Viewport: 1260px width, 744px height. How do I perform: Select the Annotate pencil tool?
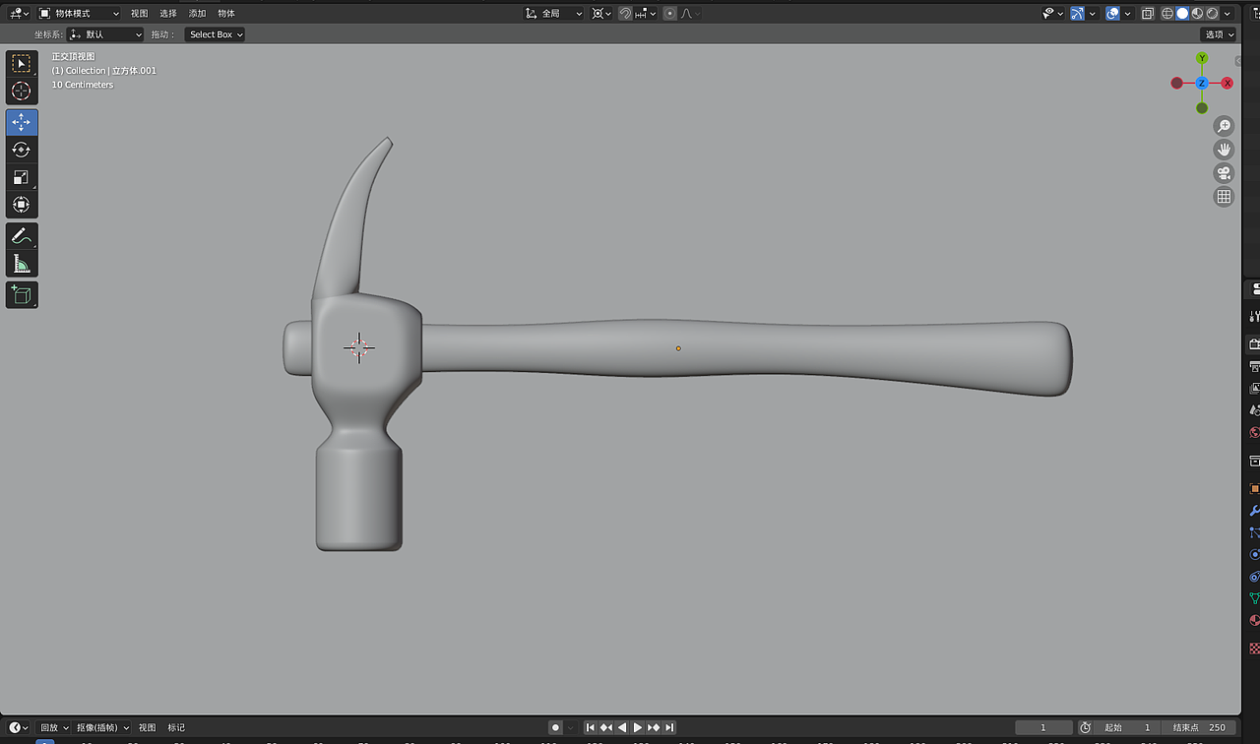[22, 236]
